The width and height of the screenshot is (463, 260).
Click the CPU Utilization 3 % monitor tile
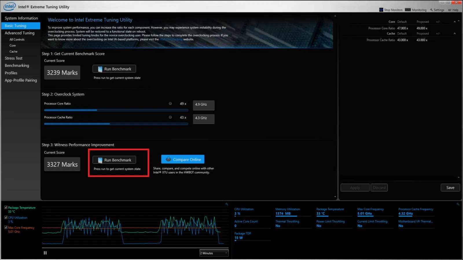point(252,212)
